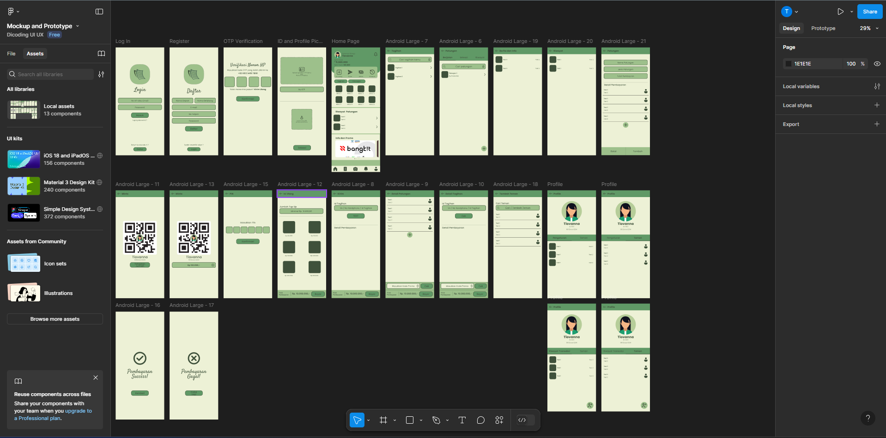Switch to the File tab
The image size is (886, 438).
coord(11,54)
